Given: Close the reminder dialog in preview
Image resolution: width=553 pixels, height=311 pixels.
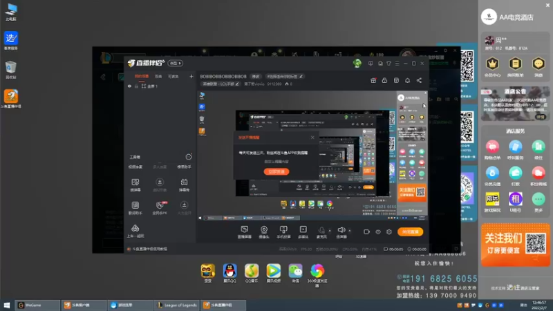Looking at the screenshot, I should tap(312, 137).
